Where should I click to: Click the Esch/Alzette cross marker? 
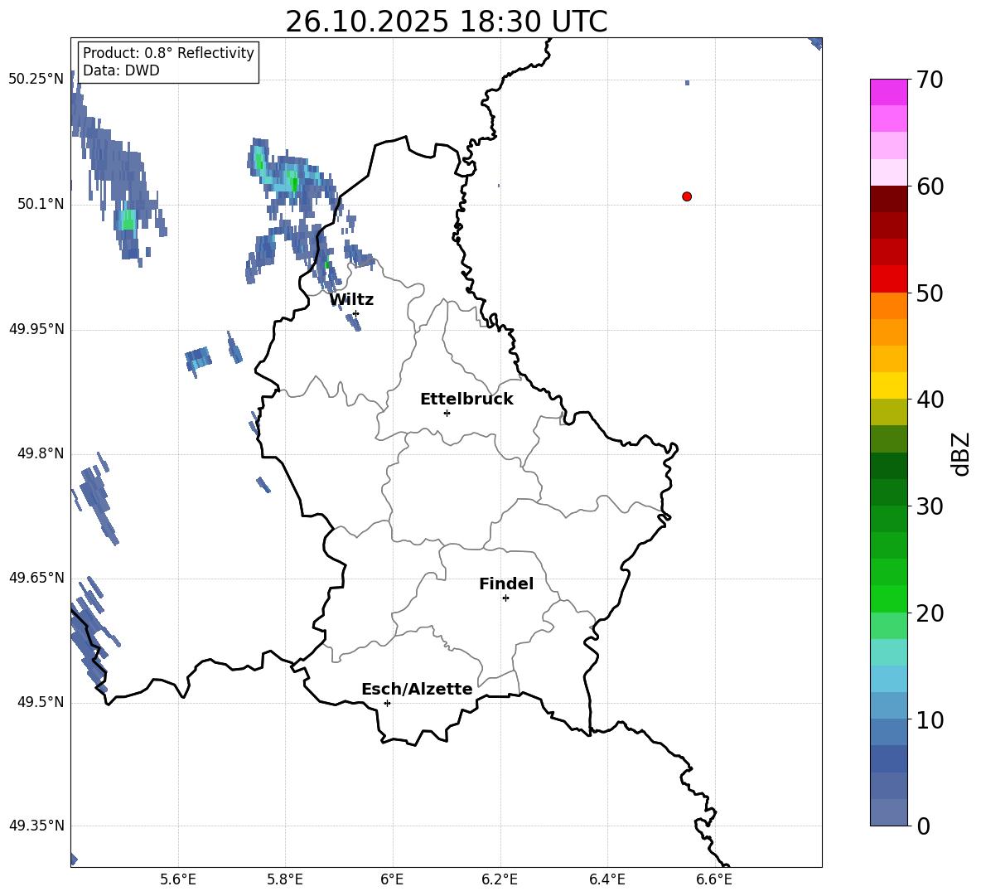(387, 703)
